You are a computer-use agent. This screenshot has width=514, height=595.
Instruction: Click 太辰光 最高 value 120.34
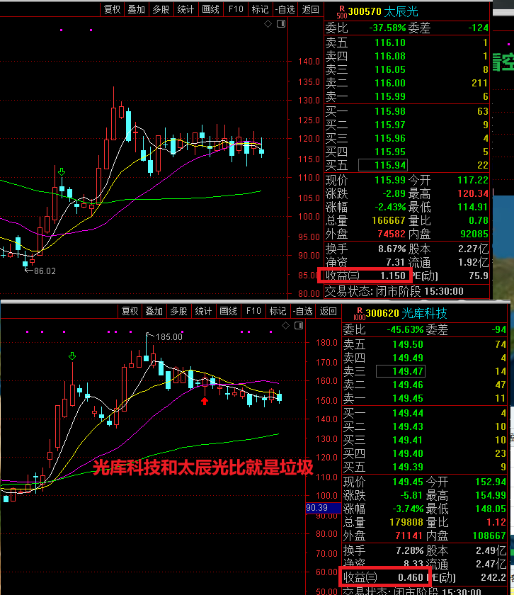pyautogui.click(x=472, y=194)
